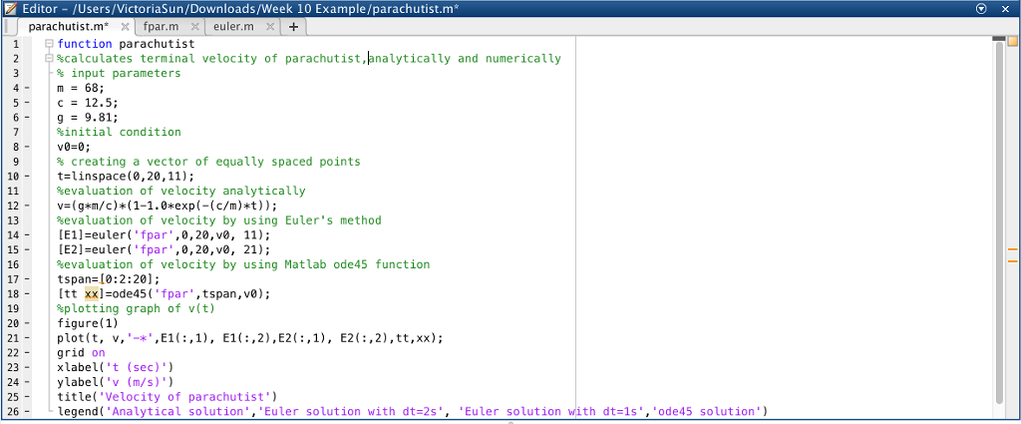Image resolution: width=1021 pixels, height=424 pixels.
Task: Click the plot(t, v,'-*' statement on line 21
Action: 250,338
